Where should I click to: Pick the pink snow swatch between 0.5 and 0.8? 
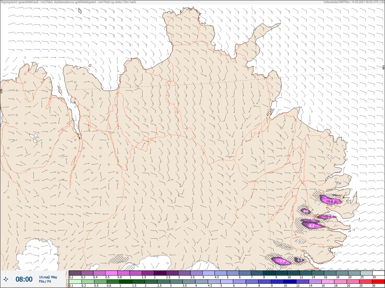[x=111, y=273]
